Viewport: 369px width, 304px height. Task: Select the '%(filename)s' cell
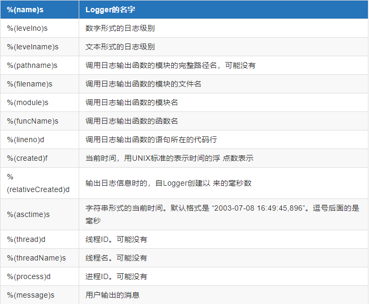pos(39,84)
